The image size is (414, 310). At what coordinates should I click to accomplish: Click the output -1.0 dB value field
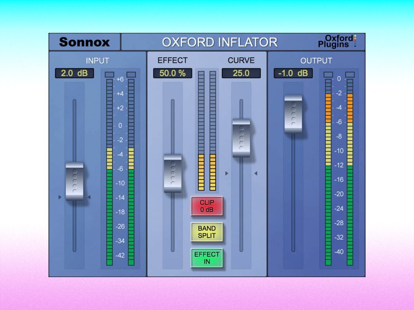[x=293, y=73]
